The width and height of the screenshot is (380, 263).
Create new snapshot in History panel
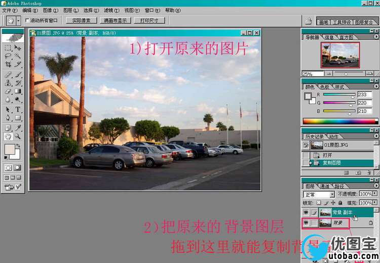click(358, 172)
